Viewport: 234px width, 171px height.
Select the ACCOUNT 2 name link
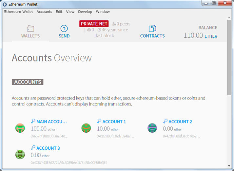click(180, 122)
